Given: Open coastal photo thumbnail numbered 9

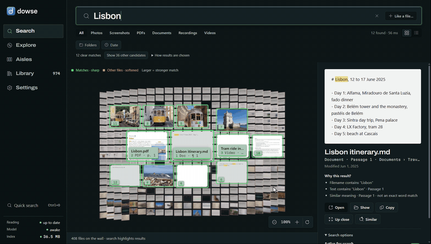Looking at the screenshot, I should tap(158, 176).
